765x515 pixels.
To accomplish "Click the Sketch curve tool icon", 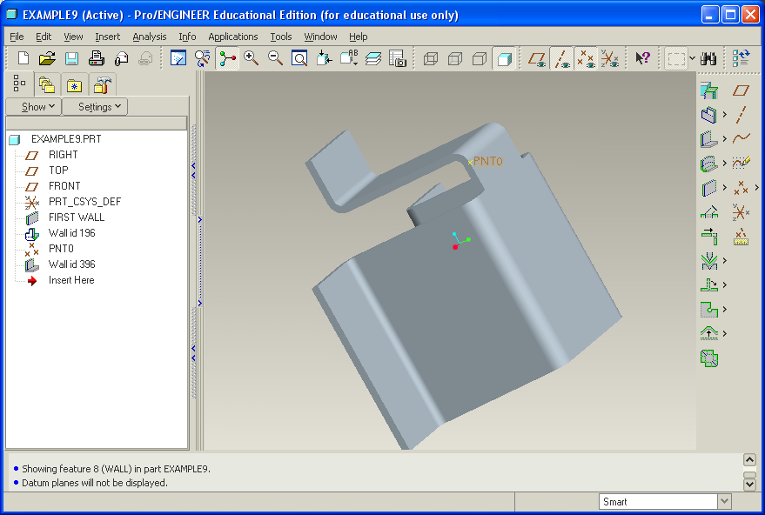I will (x=741, y=163).
